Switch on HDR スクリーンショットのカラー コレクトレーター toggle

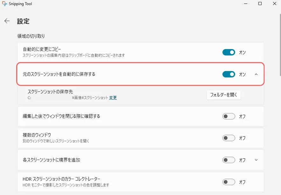click(x=228, y=182)
